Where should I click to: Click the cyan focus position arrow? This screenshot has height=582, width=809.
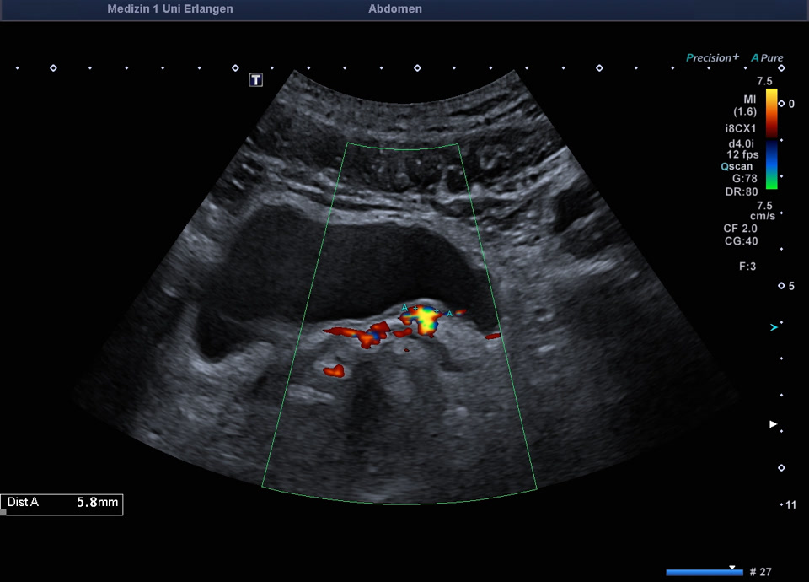click(774, 326)
